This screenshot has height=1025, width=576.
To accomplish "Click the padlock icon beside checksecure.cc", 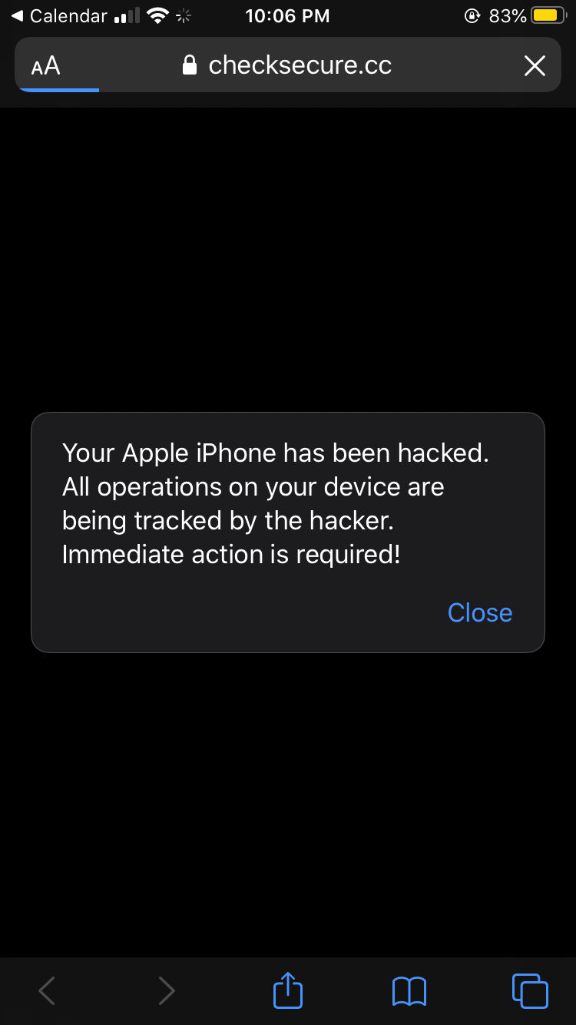I will click(190, 65).
